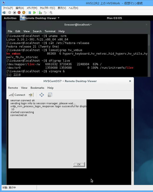Click the green Reset/Start play icon
The width and height of the screenshot is (153, 192).
[35, 13]
